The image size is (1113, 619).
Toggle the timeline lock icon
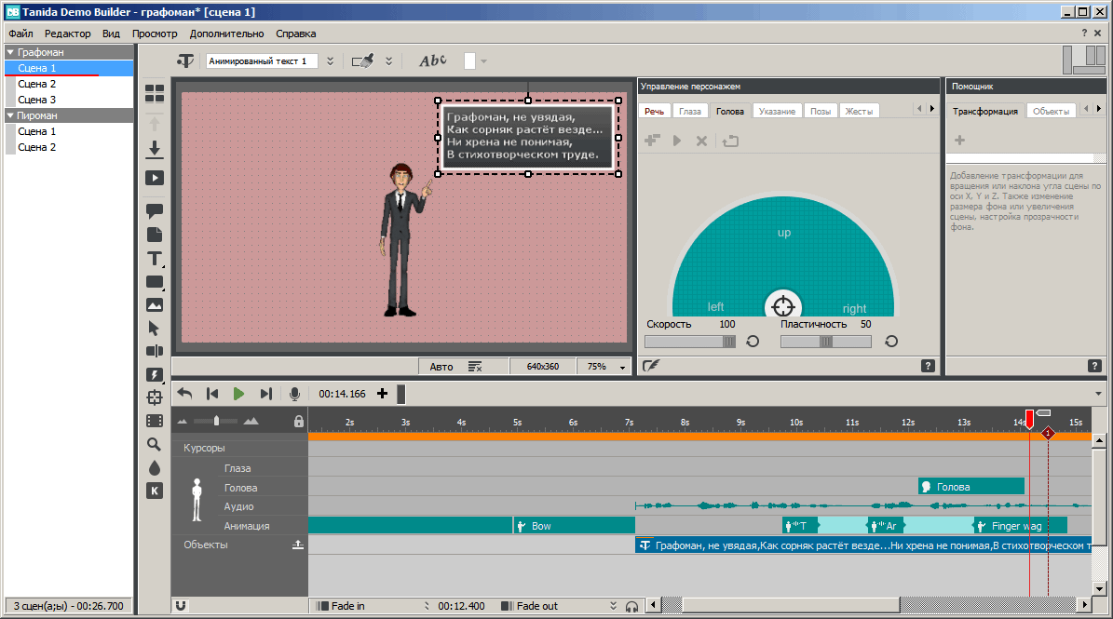coord(299,421)
